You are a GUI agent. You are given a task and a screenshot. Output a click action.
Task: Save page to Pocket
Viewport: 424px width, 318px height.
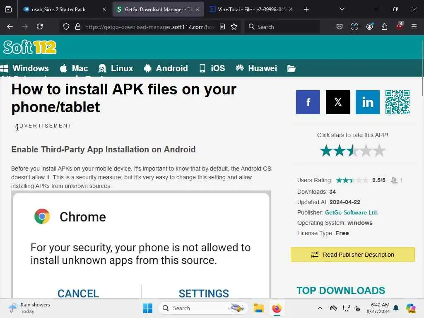pos(340,26)
